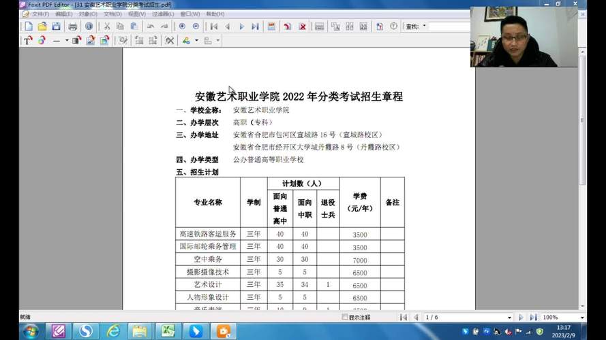Redo the last edit
This screenshot has width=606, height=340.
click(164, 27)
